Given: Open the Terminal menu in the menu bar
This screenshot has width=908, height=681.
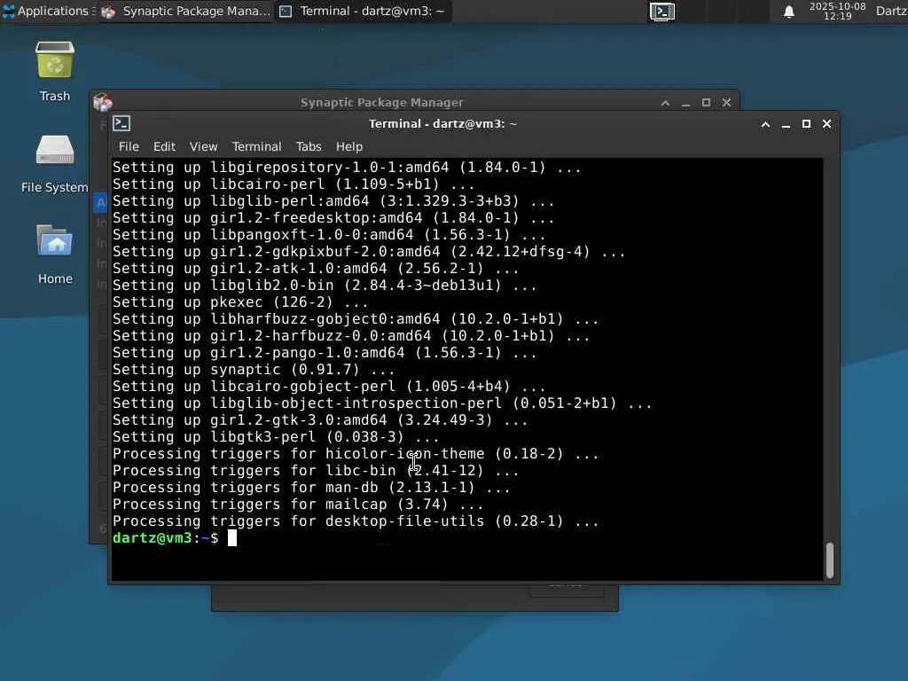Looking at the screenshot, I should [256, 146].
